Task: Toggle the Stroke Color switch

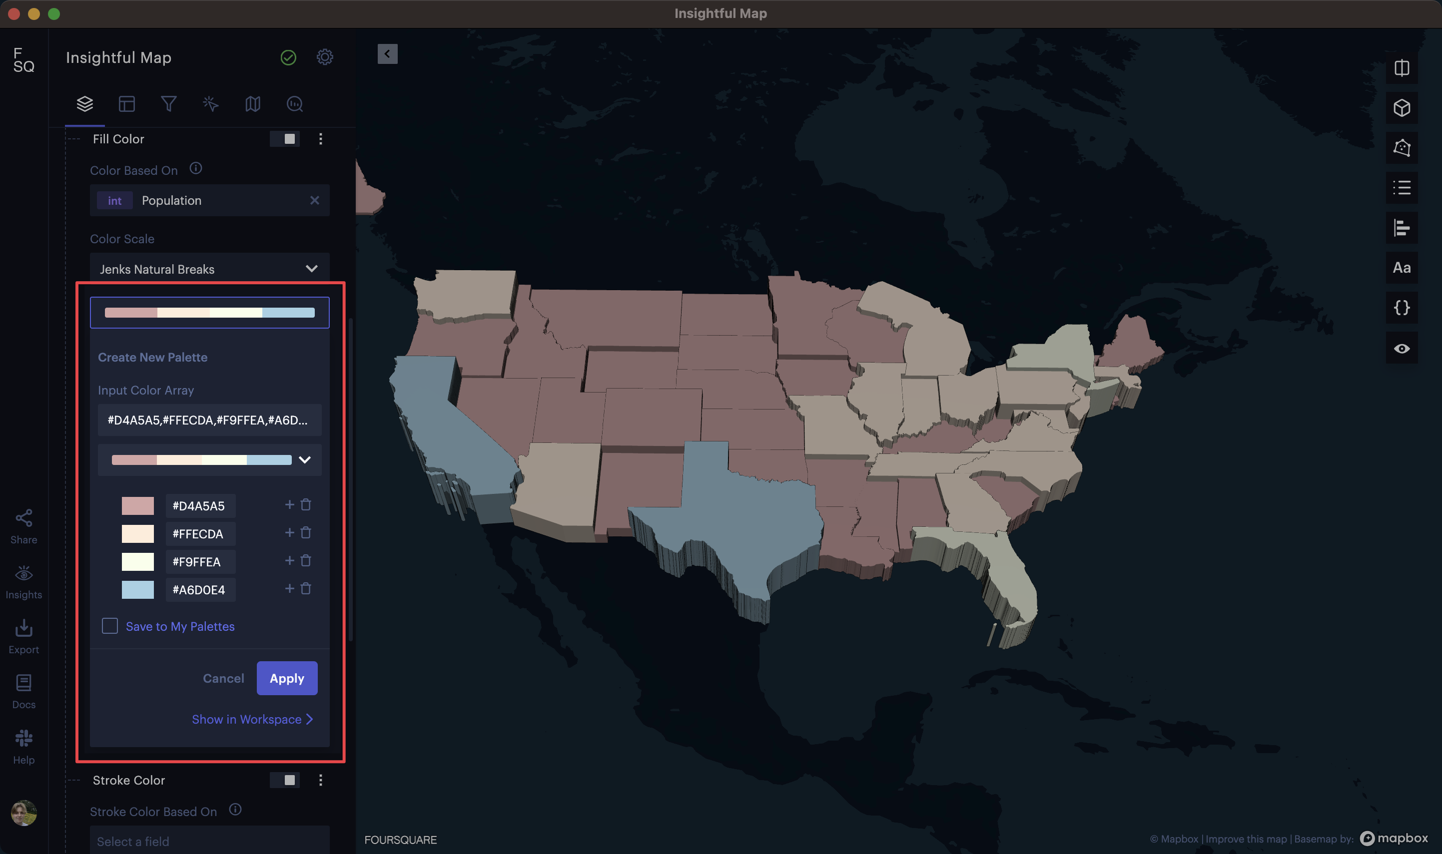Action: tap(285, 781)
